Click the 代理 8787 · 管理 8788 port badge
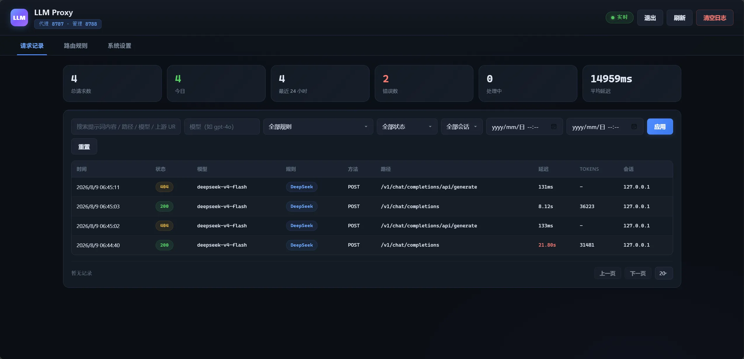Image resolution: width=744 pixels, height=359 pixels. [x=68, y=24]
